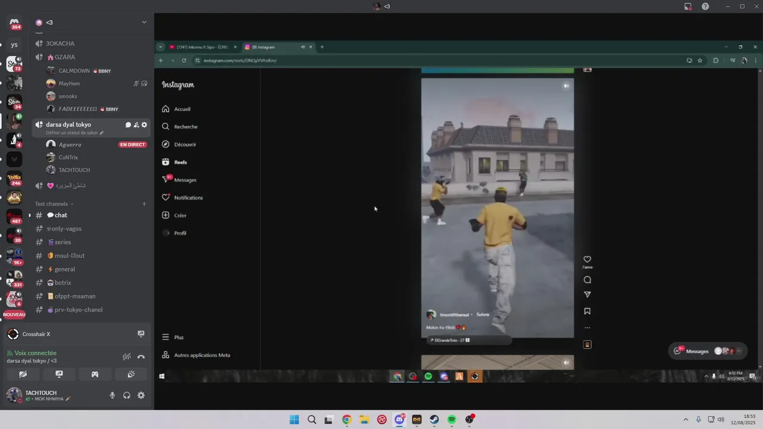
Task: Open reel comments icon in streamed Instagram
Action: point(587,280)
